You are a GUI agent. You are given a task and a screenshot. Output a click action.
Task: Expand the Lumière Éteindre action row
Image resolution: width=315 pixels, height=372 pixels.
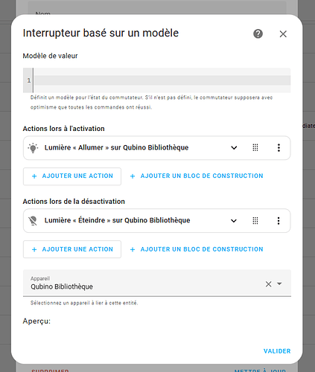point(234,220)
